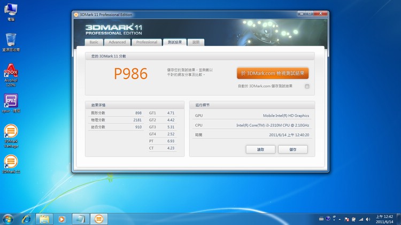Click the GT3 result 5.31

coord(171,127)
